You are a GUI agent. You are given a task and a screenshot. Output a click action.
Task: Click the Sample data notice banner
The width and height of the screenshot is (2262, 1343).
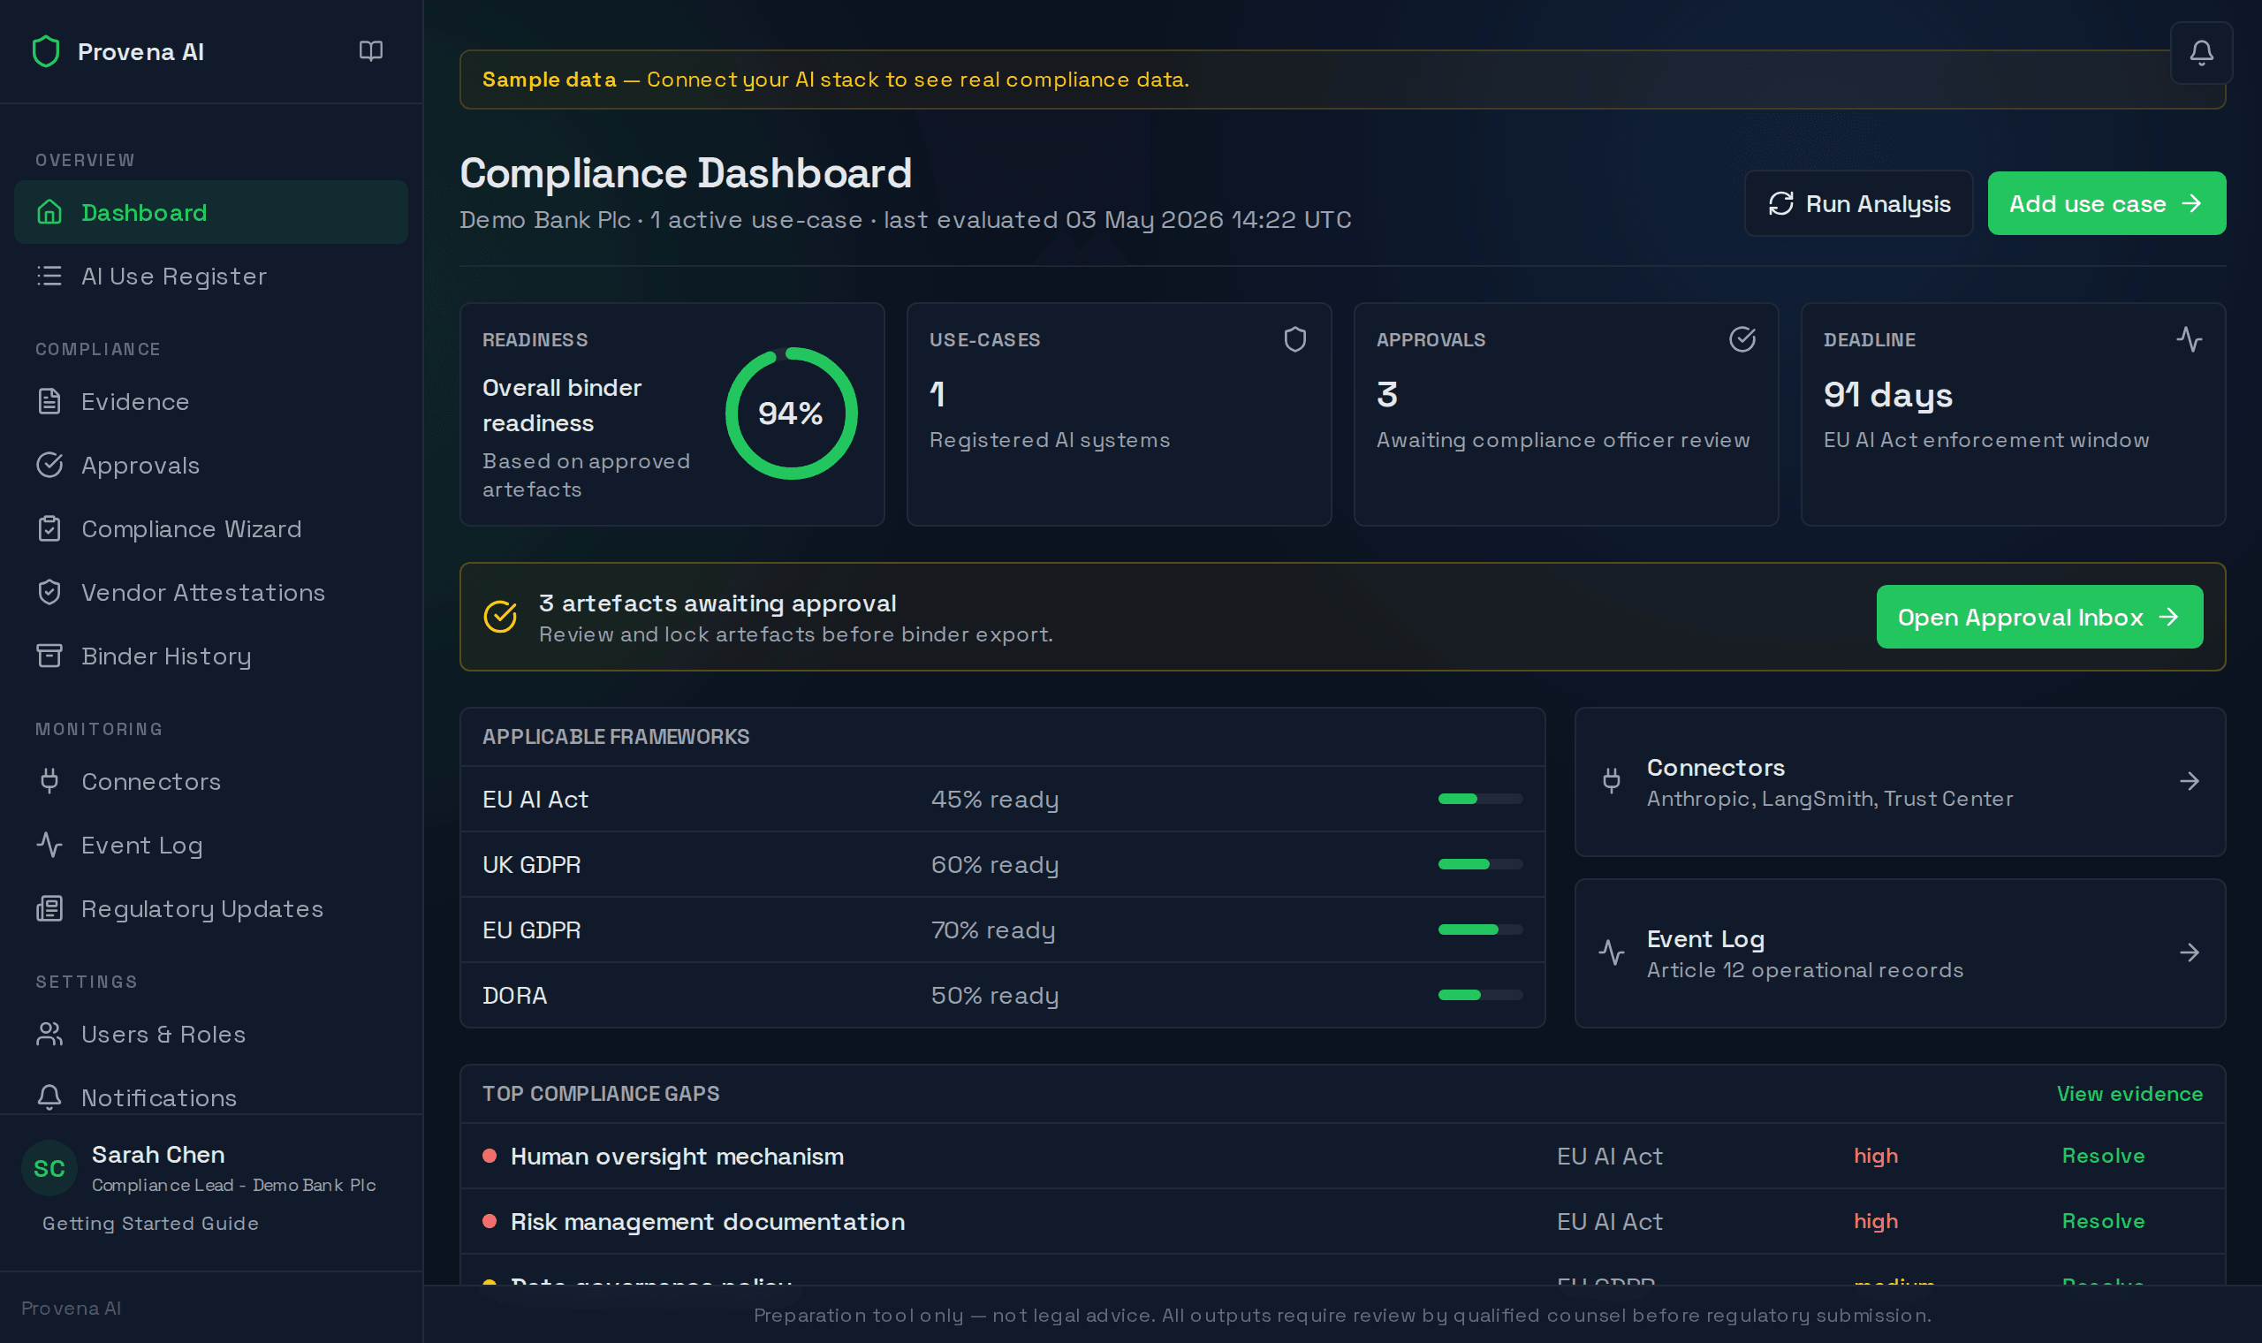tap(1342, 80)
